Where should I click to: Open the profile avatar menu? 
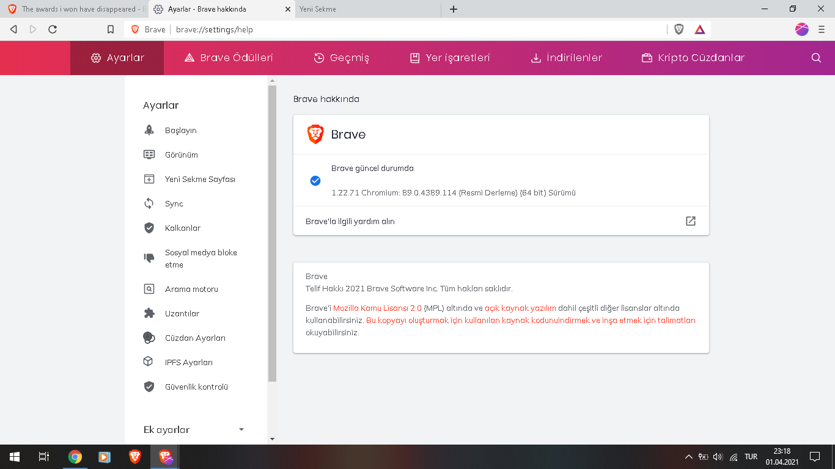pyautogui.click(x=802, y=29)
